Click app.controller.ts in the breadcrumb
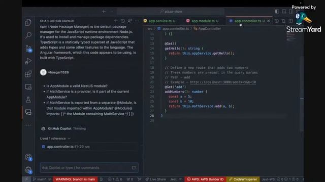Screen dimensions: 325x182 pyautogui.click(x=176, y=29)
